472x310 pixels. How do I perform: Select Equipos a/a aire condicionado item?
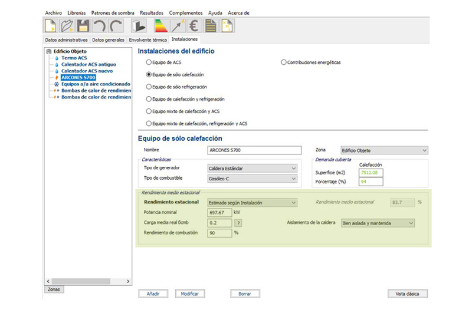click(x=96, y=84)
